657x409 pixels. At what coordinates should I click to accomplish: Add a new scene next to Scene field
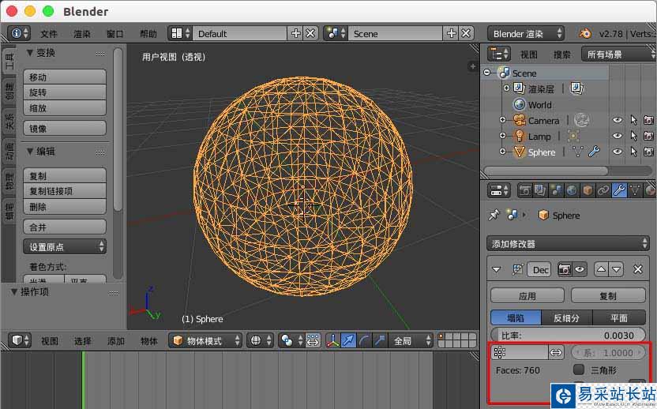pyautogui.click(x=451, y=33)
